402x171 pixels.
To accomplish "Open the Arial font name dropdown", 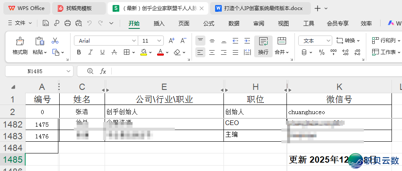I will coord(134,41).
